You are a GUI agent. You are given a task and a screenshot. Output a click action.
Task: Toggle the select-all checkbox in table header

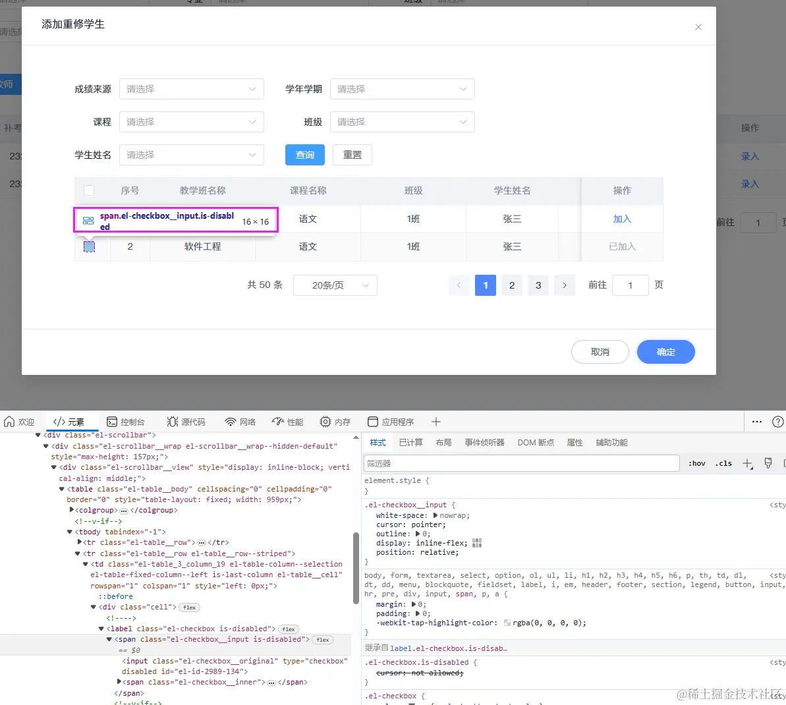point(89,190)
